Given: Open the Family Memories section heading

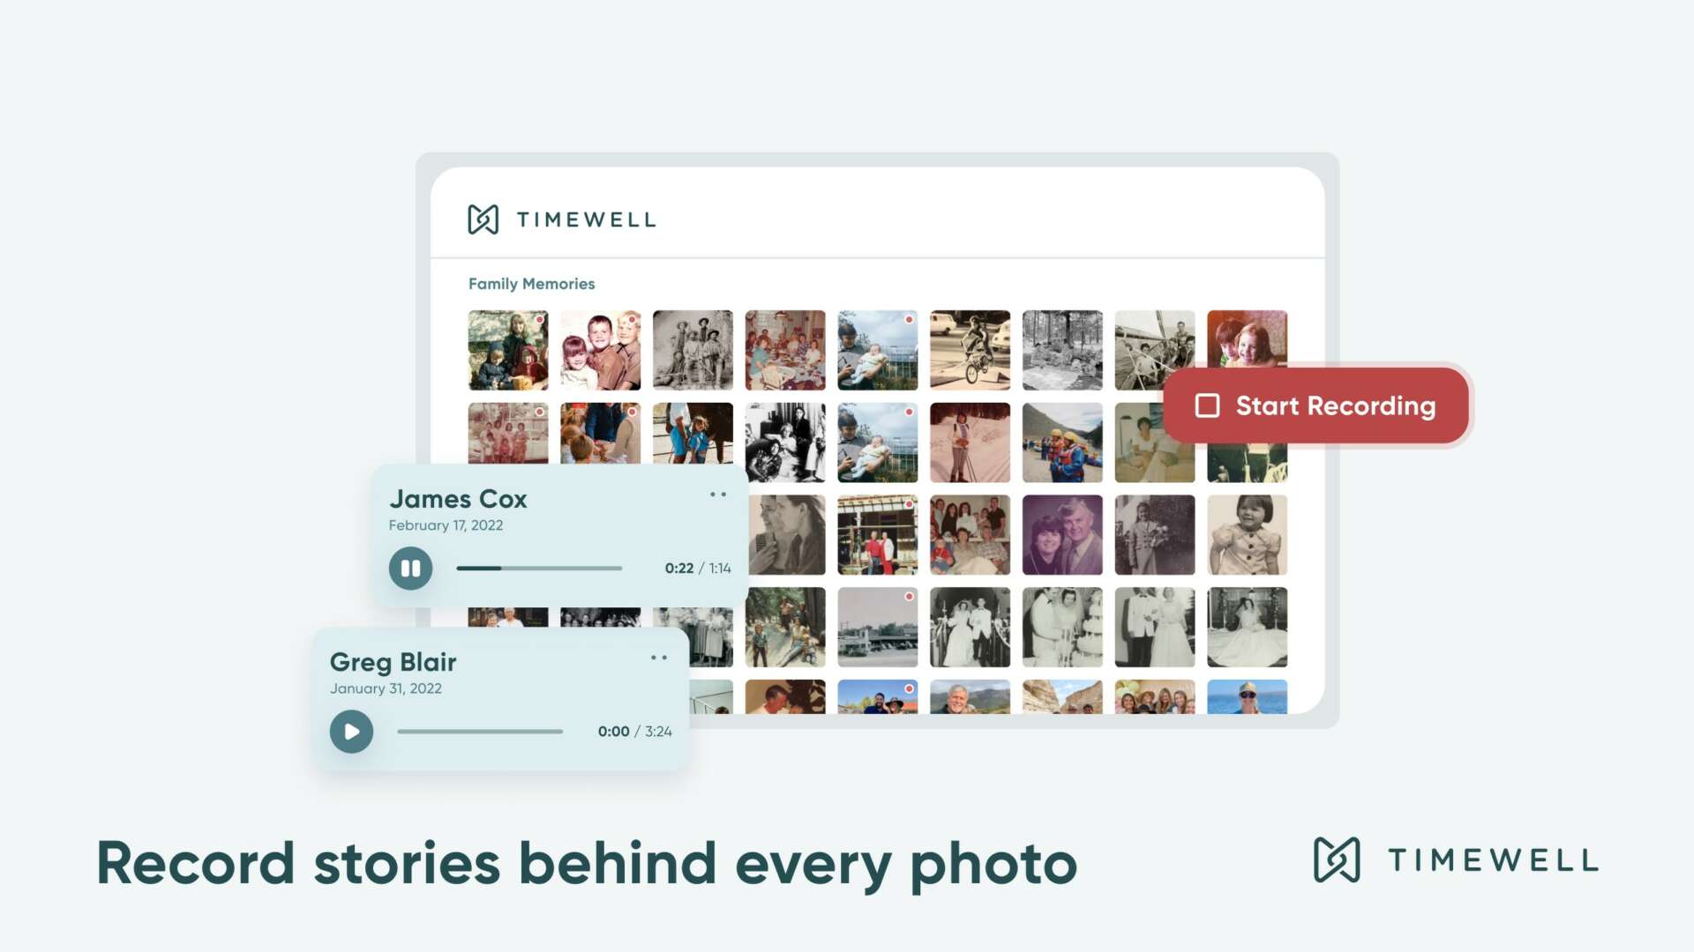Looking at the screenshot, I should point(531,284).
